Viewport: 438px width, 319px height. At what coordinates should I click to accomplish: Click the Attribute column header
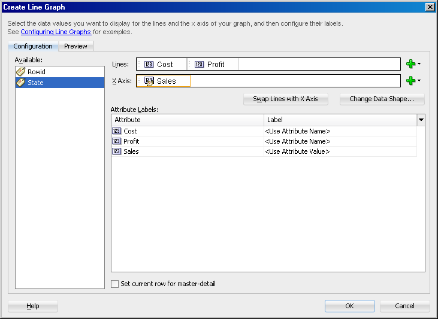pyautogui.click(x=188, y=120)
